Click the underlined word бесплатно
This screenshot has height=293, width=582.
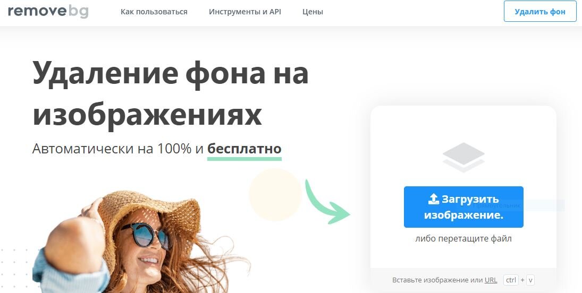point(244,149)
